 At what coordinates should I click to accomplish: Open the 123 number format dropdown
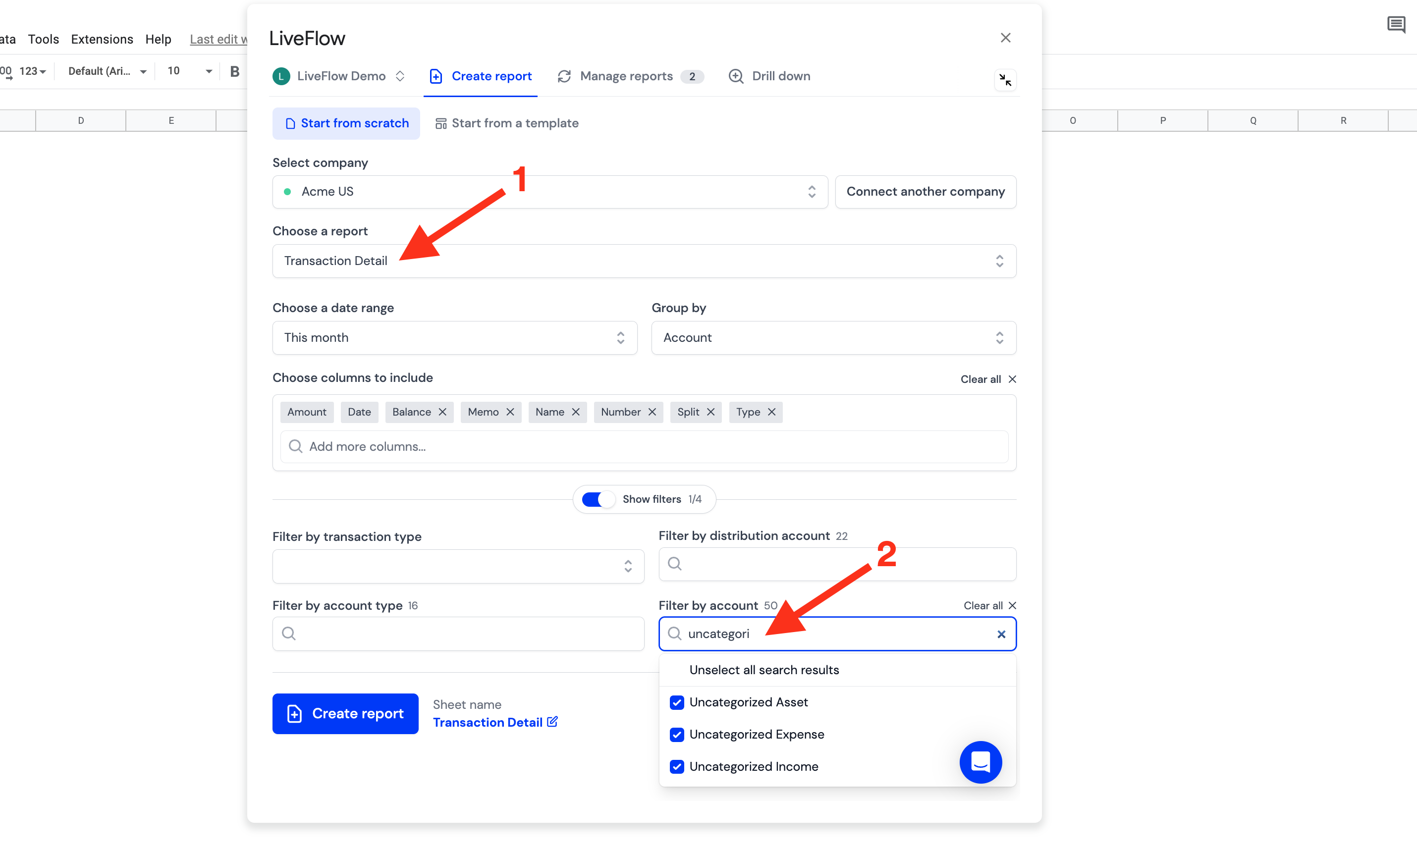32,71
